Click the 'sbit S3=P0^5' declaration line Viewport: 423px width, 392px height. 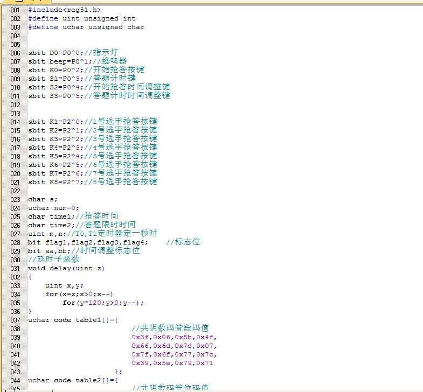tap(99, 96)
